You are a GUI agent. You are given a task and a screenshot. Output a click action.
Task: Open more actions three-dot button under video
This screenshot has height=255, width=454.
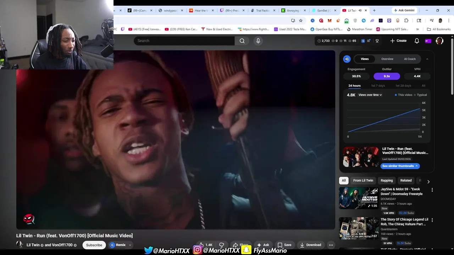[331, 245]
